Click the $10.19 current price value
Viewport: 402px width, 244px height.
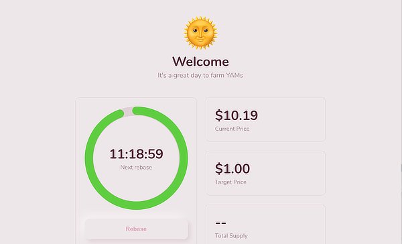tap(237, 115)
